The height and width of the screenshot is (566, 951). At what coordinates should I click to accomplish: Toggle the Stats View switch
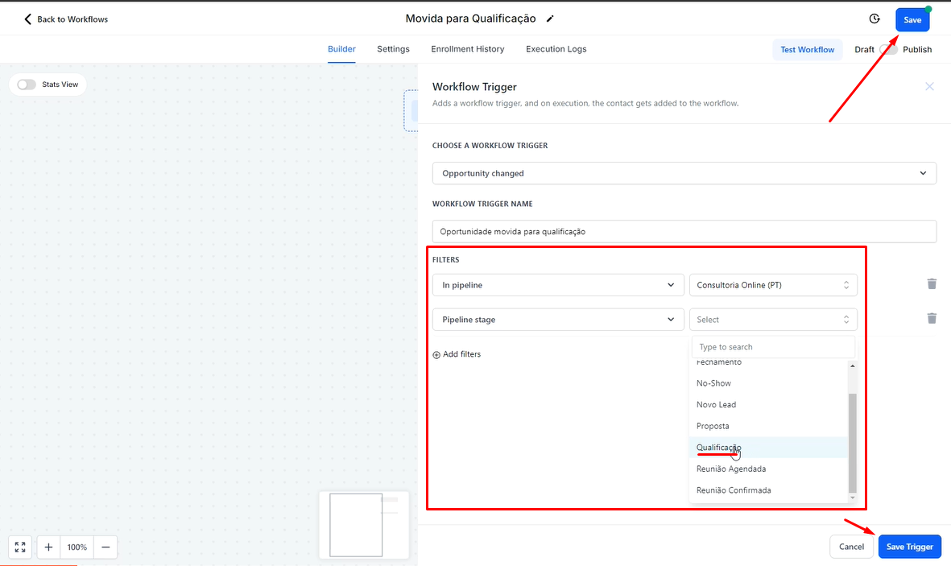27,85
